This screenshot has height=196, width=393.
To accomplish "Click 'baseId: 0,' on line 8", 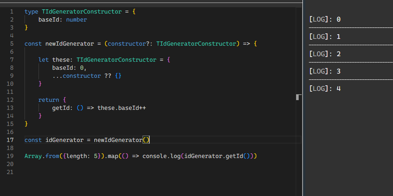I will 69,68.
